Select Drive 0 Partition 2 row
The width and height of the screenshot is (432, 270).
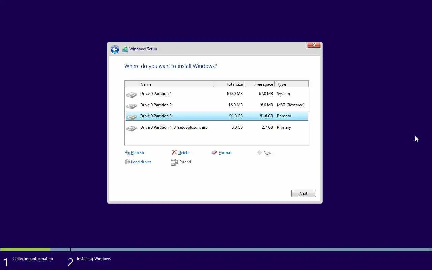(x=217, y=105)
